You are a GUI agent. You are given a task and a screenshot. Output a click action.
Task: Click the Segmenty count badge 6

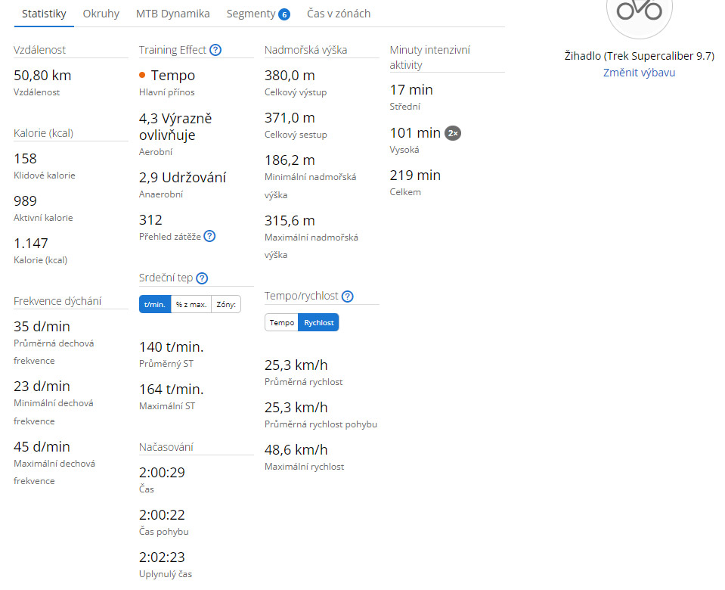point(284,15)
